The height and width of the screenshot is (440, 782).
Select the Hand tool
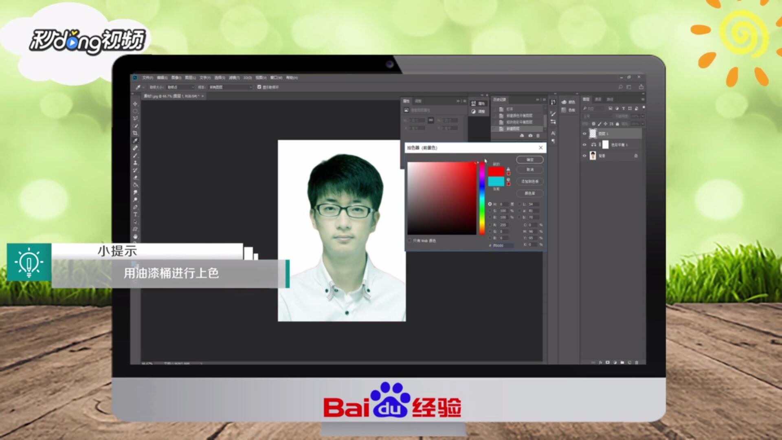[135, 236]
